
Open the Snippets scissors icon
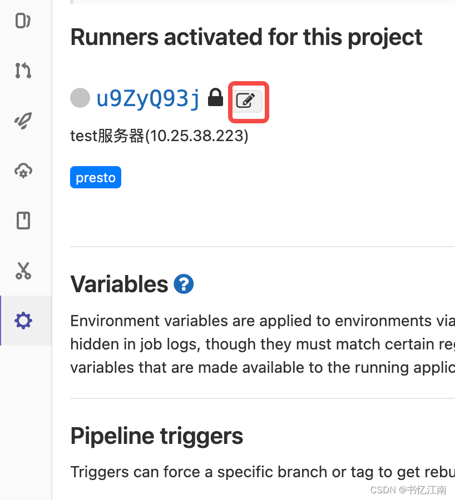[x=23, y=271]
